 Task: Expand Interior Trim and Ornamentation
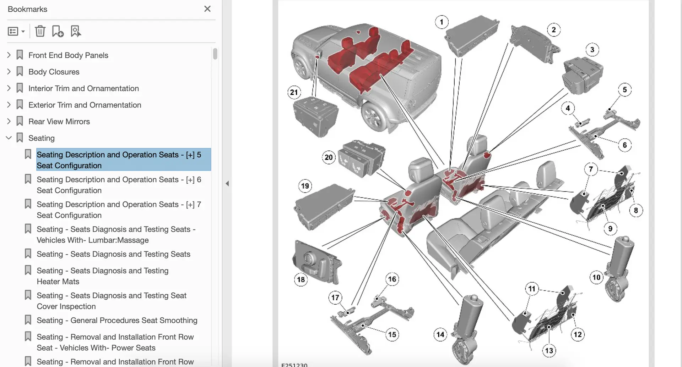[9, 88]
